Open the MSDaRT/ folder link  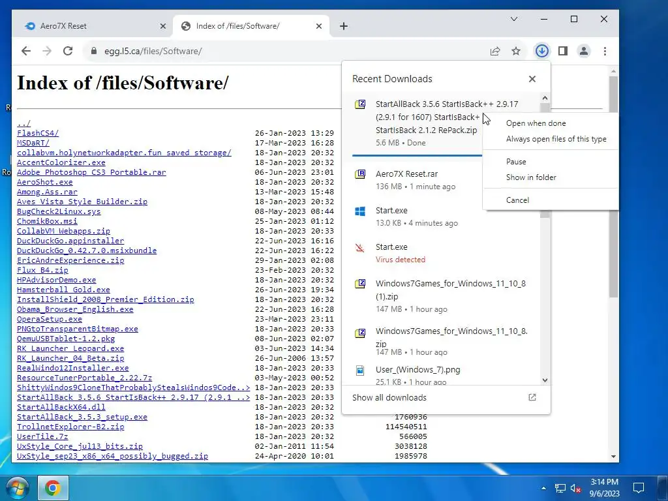33,143
